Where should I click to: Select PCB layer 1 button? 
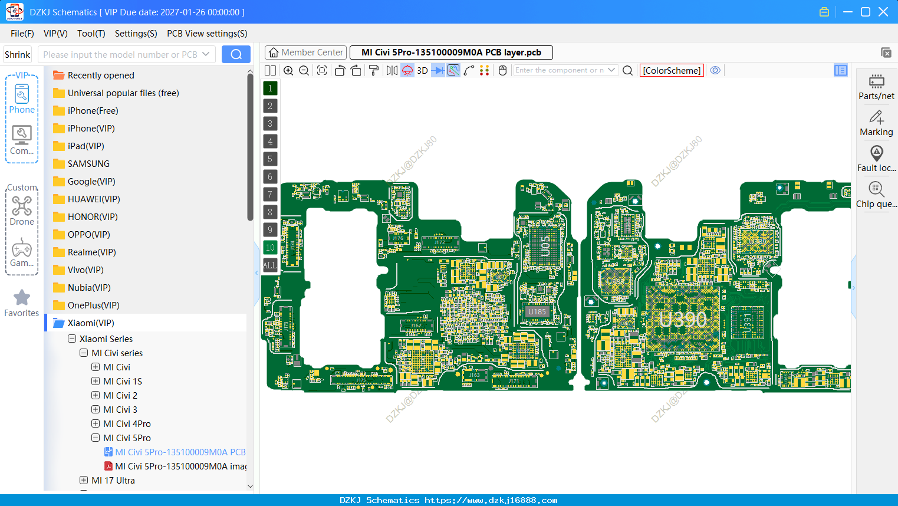pos(270,88)
